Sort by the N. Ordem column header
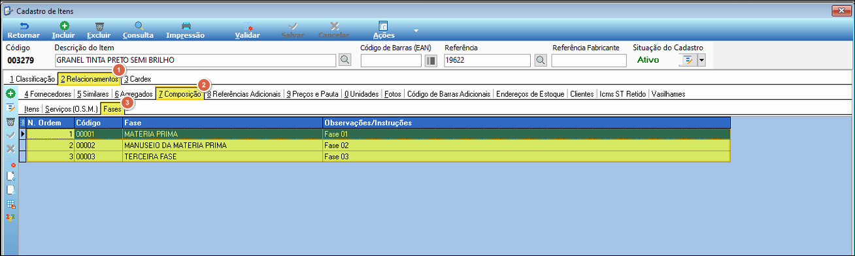The height and width of the screenshot is (256, 855). (50, 123)
